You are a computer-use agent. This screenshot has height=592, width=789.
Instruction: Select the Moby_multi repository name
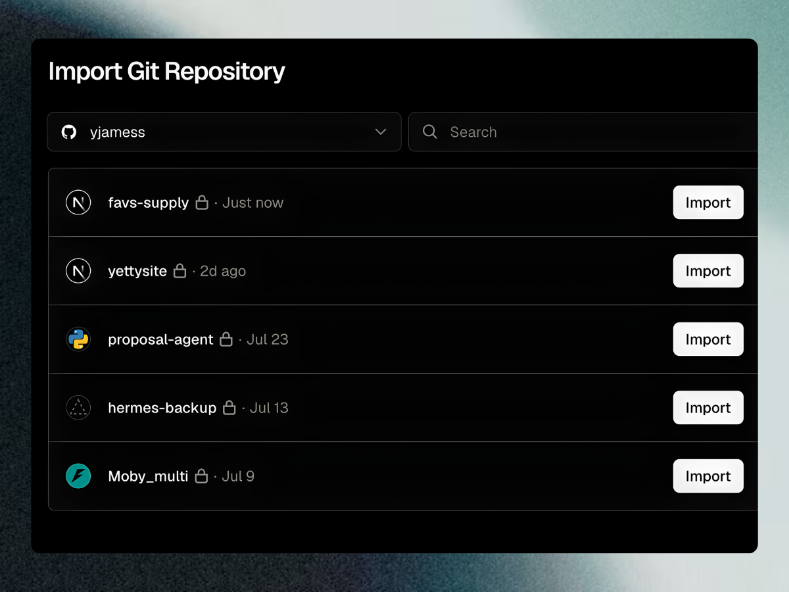148,477
